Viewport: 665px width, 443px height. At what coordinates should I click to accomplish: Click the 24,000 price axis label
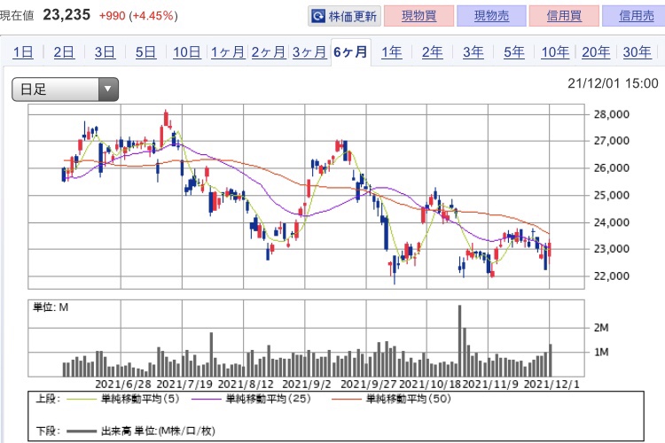(x=611, y=222)
